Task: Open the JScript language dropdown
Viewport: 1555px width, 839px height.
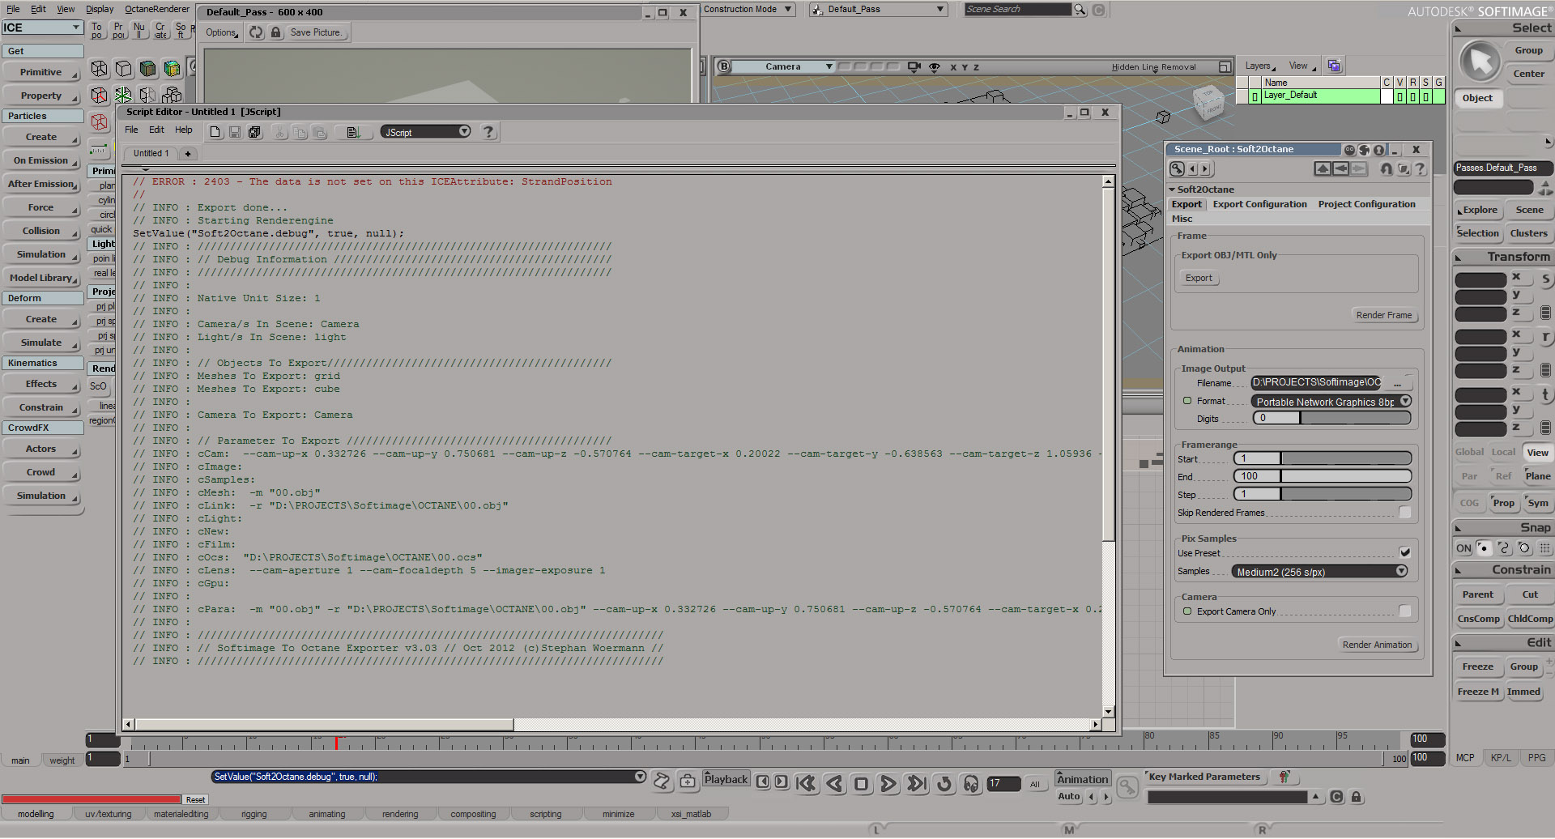Action: [x=425, y=132]
